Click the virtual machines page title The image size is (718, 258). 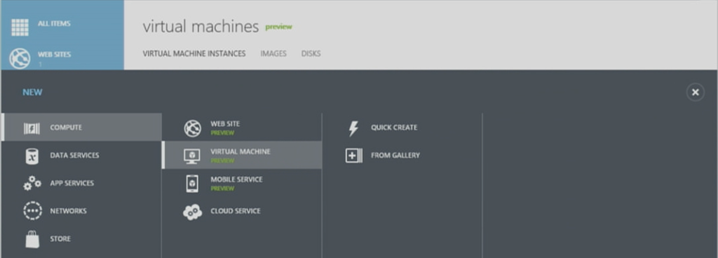201,27
